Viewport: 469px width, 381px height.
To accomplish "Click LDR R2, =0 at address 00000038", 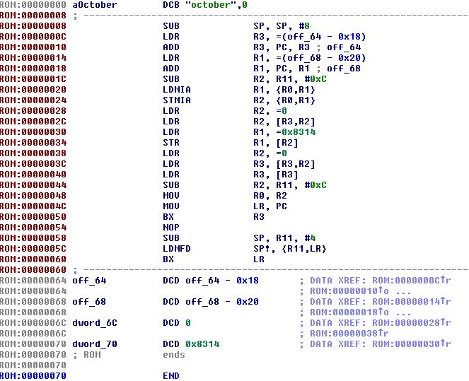I will 225,153.
